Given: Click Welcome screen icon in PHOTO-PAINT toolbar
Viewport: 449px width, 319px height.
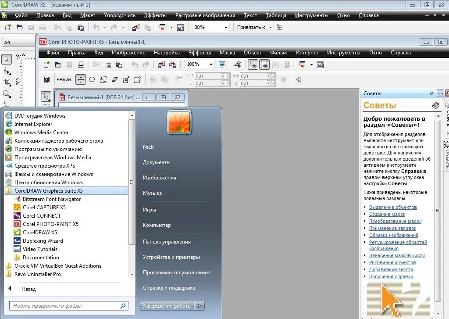Looking at the screenshot, I should pos(320,65).
